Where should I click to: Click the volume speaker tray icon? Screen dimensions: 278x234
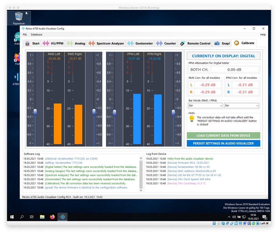click(234, 217)
